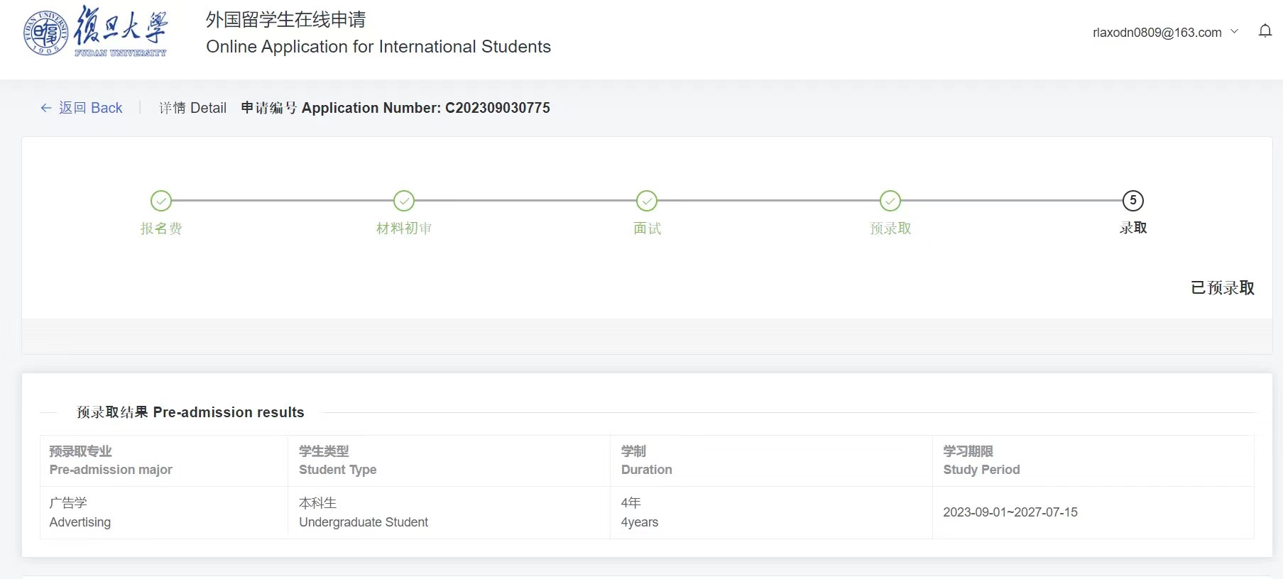Go back via 返回 Back link
This screenshot has width=1283, height=579.
90,108
